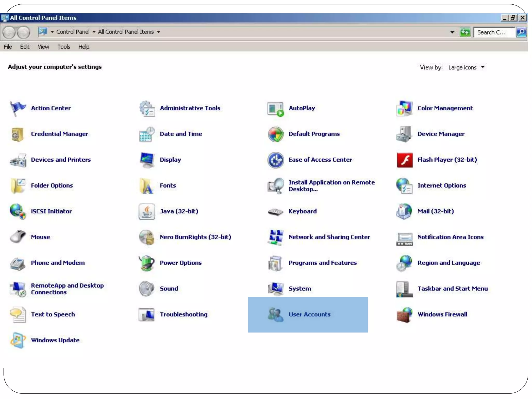The width and height of the screenshot is (532, 399).
Task: Click the Network and Sharing Center icon
Action: click(x=275, y=237)
